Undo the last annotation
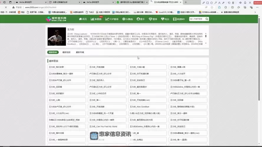 point(229,3)
